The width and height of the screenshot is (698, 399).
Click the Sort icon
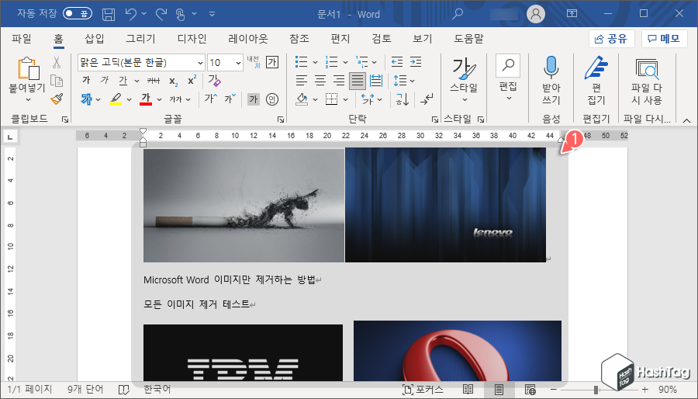tap(403, 99)
